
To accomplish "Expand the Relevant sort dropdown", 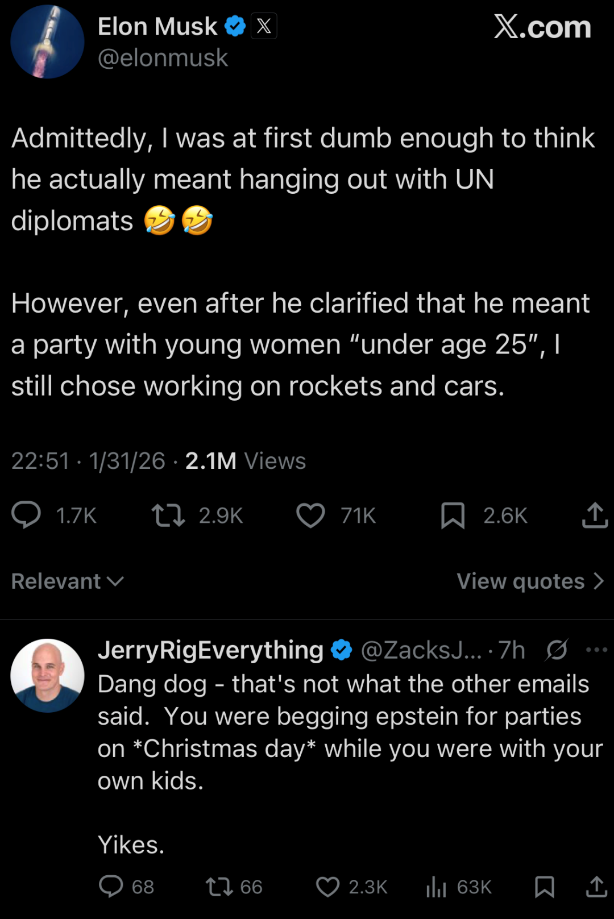I will (67, 581).
